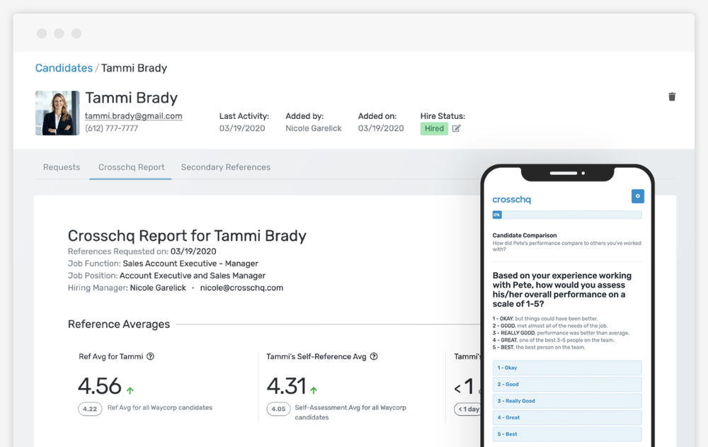The height and width of the screenshot is (447, 708).
Task: Choose the "3 - Really Good" answer
Action: click(x=567, y=401)
